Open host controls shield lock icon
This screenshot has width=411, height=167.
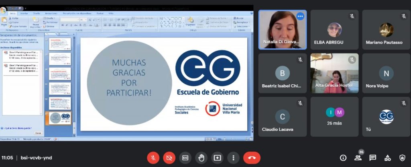click(x=402, y=157)
